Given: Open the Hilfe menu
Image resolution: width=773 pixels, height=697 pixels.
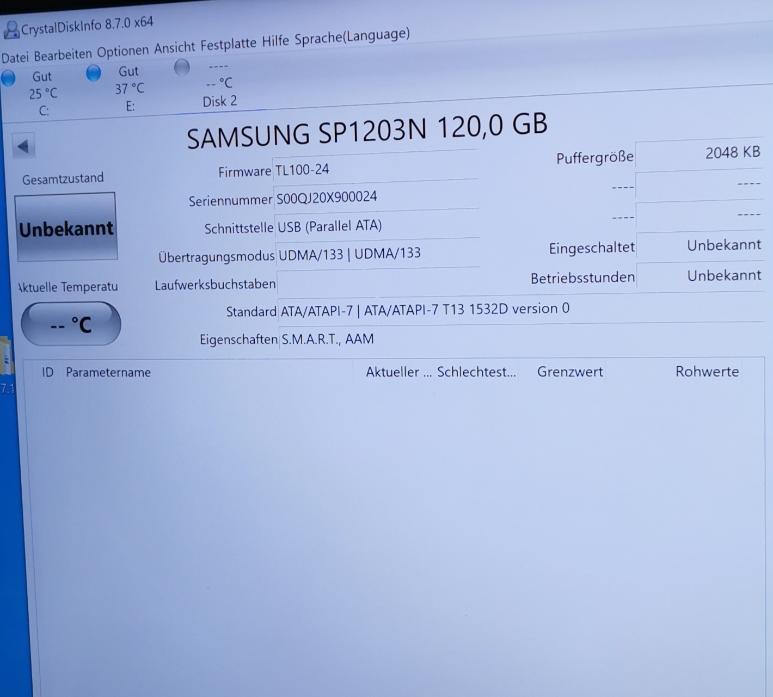Looking at the screenshot, I should point(275,41).
